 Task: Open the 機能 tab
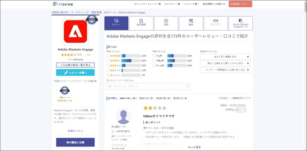(x=191, y=23)
